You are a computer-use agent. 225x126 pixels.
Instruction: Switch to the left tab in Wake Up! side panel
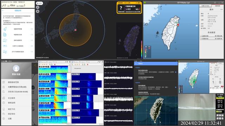pyautogui.click(x=205, y=6)
